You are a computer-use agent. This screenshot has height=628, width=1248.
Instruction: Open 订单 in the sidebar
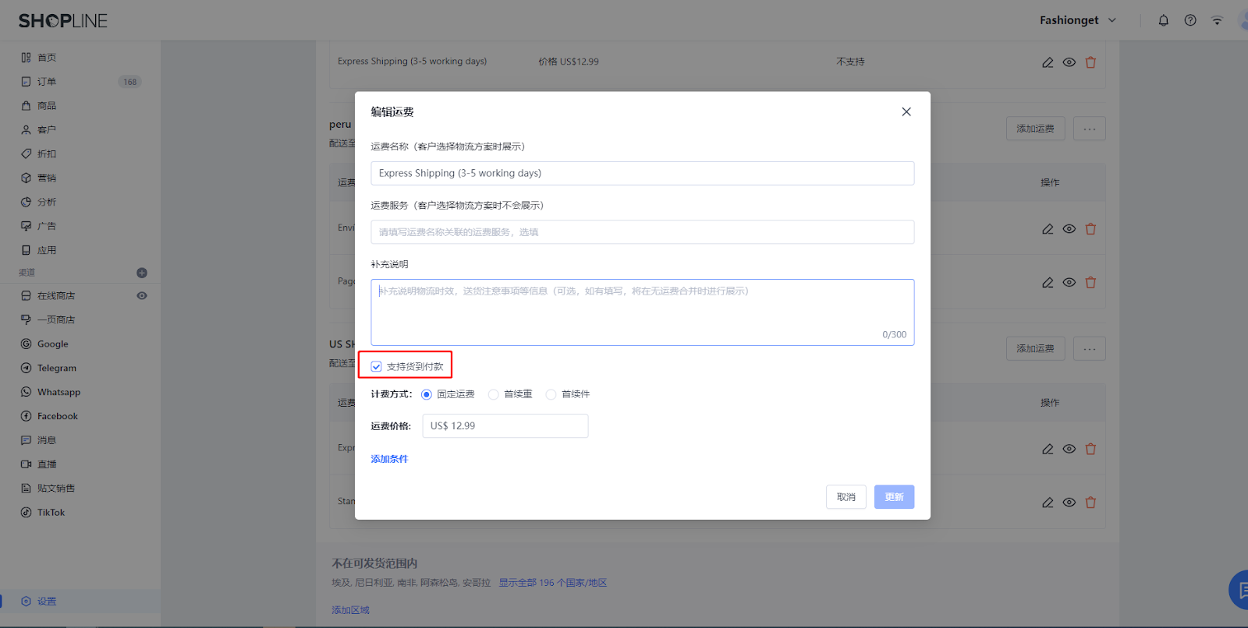47,82
